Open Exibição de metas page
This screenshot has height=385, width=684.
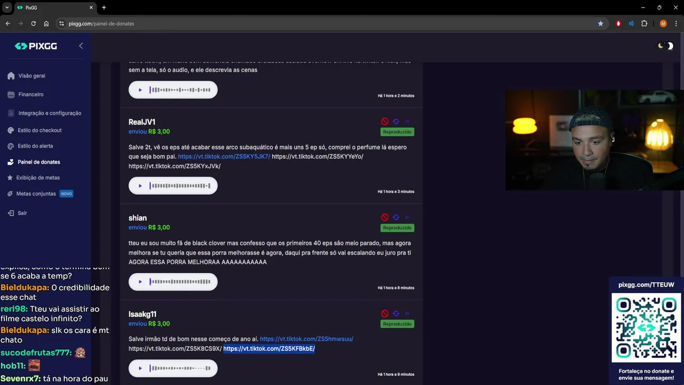pos(38,178)
